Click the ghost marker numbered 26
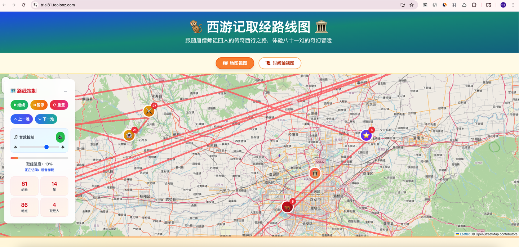This screenshot has height=247, width=519. [x=129, y=135]
